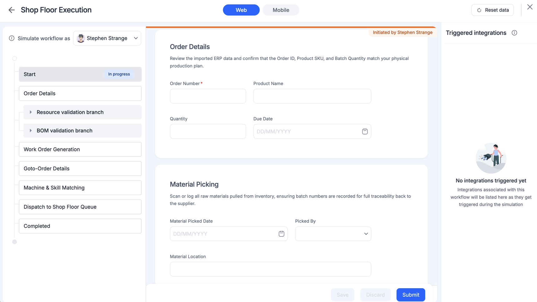This screenshot has width=537, height=302.
Task: Select the Machine & Skill Matching step
Action: pyautogui.click(x=80, y=188)
